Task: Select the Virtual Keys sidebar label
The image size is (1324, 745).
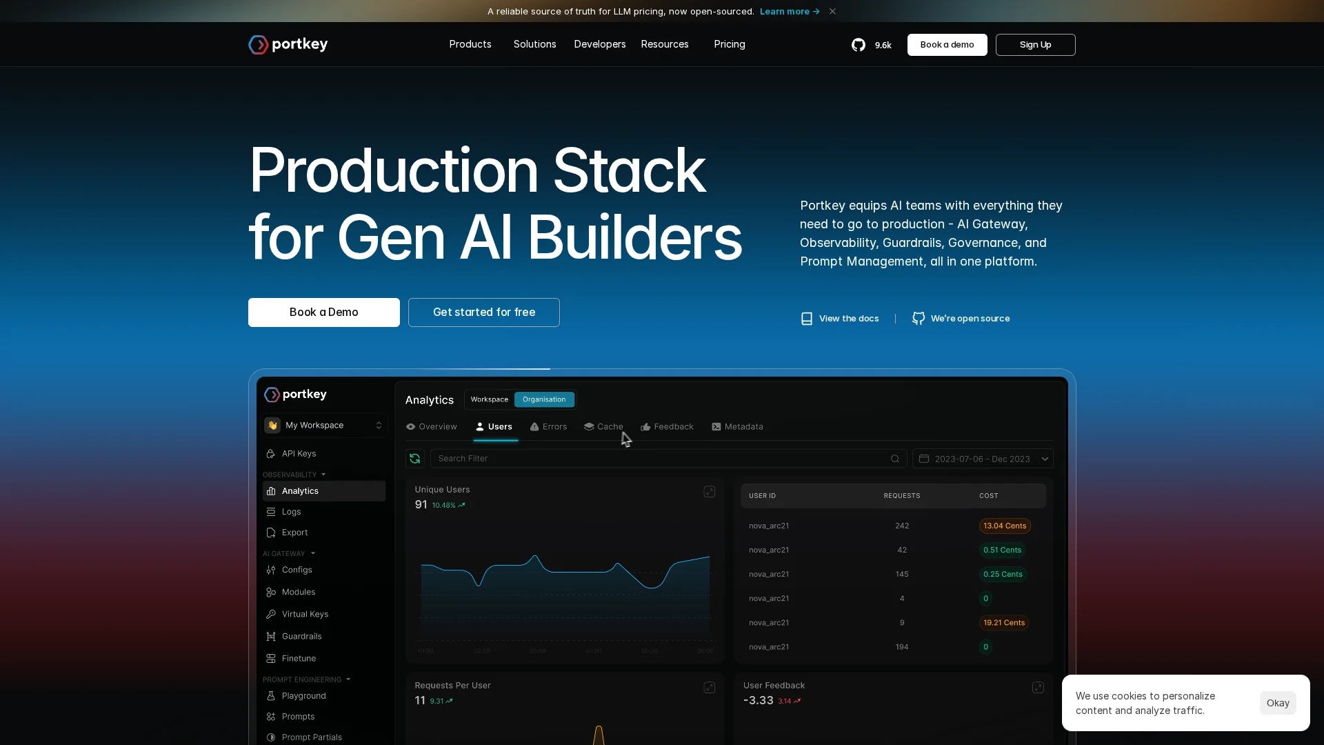Action: point(305,615)
